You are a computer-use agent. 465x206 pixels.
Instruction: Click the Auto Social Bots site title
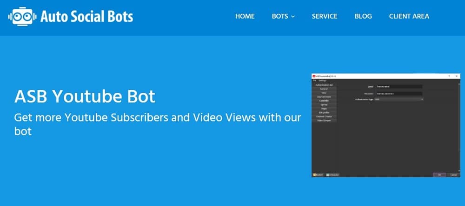(86, 17)
